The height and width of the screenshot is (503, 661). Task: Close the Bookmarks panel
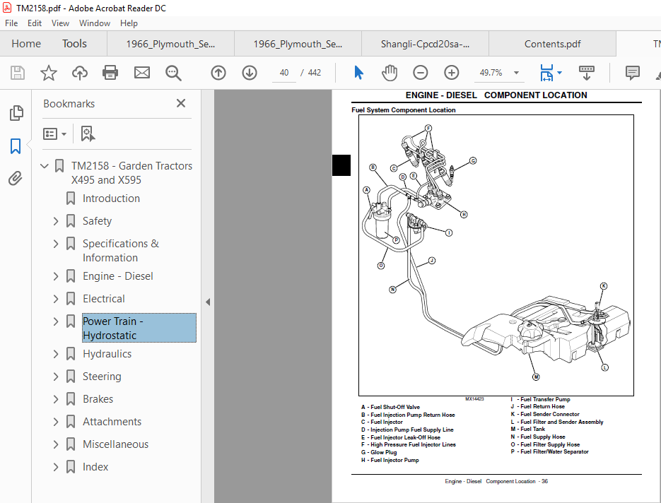click(181, 103)
